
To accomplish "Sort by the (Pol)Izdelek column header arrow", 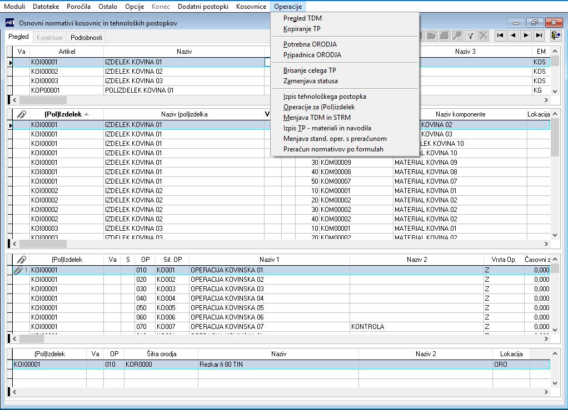I will 87,114.
